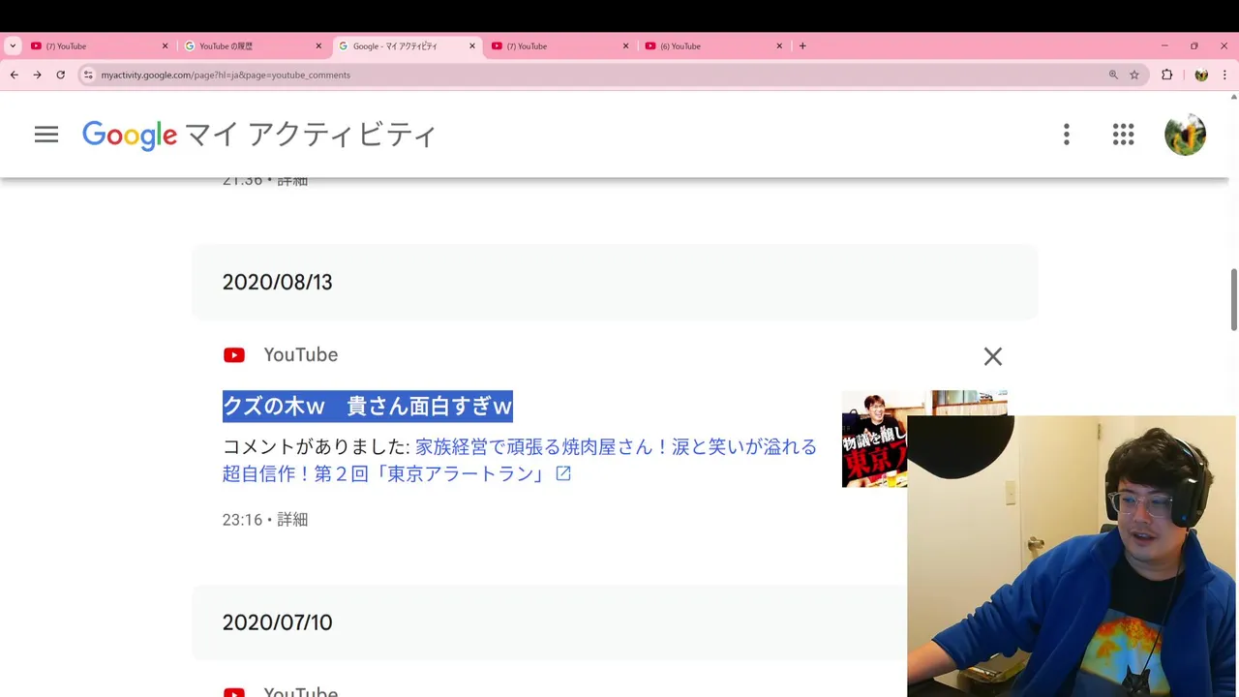View site information icon in the address bar
1239x697 pixels.
pos(88,75)
